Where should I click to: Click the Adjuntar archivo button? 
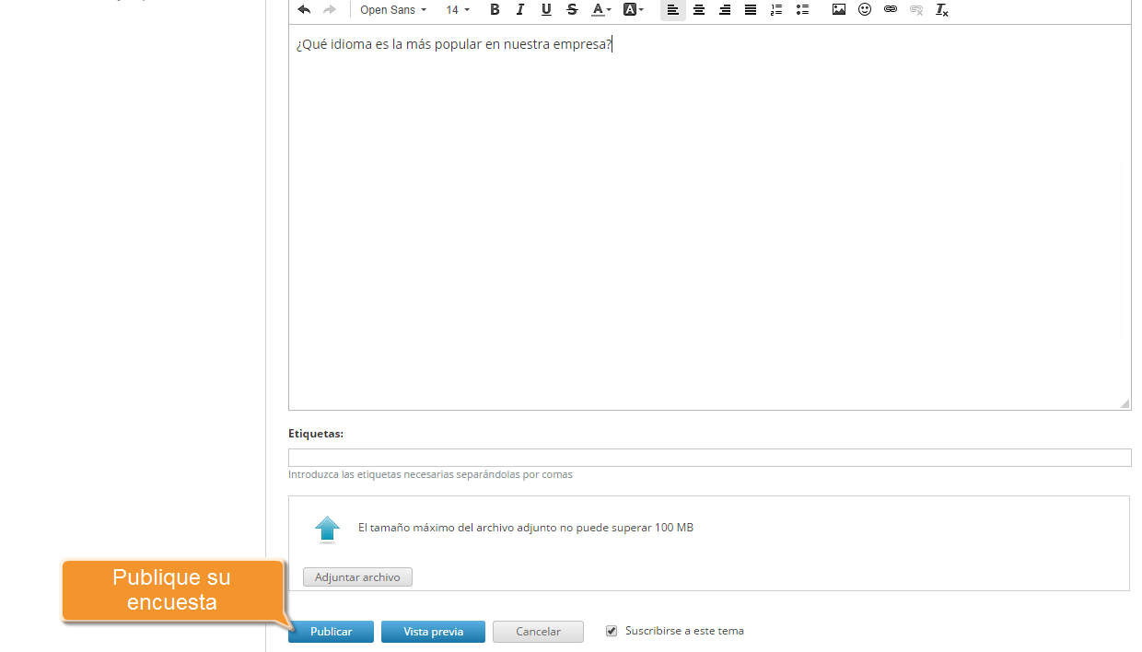tap(357, 577)
